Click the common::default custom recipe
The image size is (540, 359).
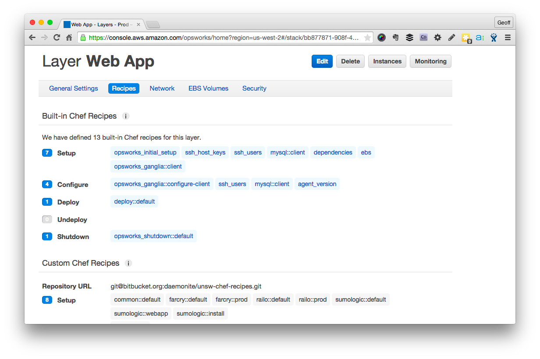click(137, 299)
